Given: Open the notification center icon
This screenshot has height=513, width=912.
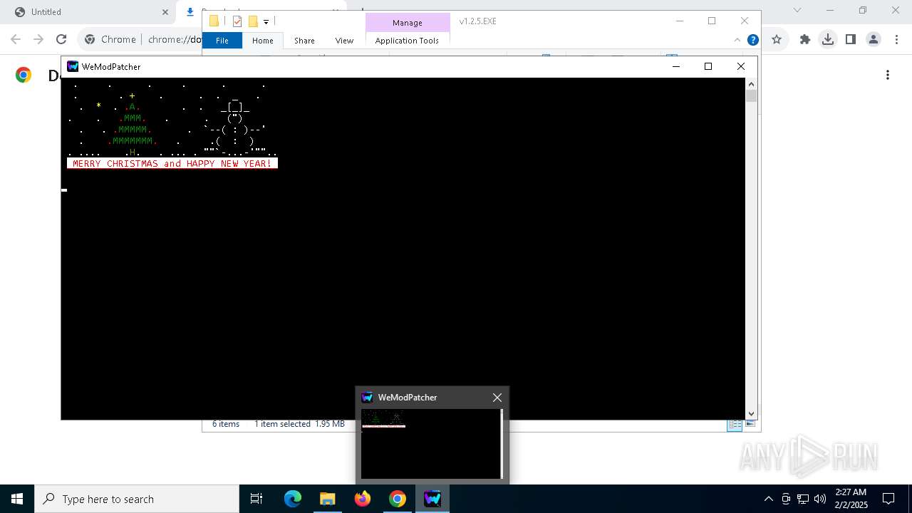Looking at the screenshot, I should pos(888,499).
